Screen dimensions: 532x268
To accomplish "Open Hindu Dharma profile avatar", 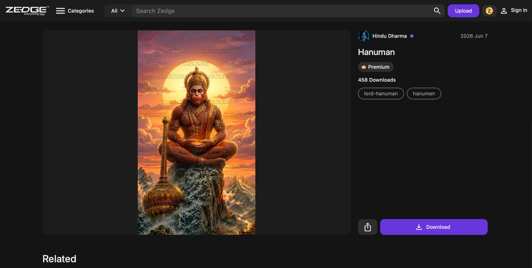I will pyautogui.click(x=364, y=36).
